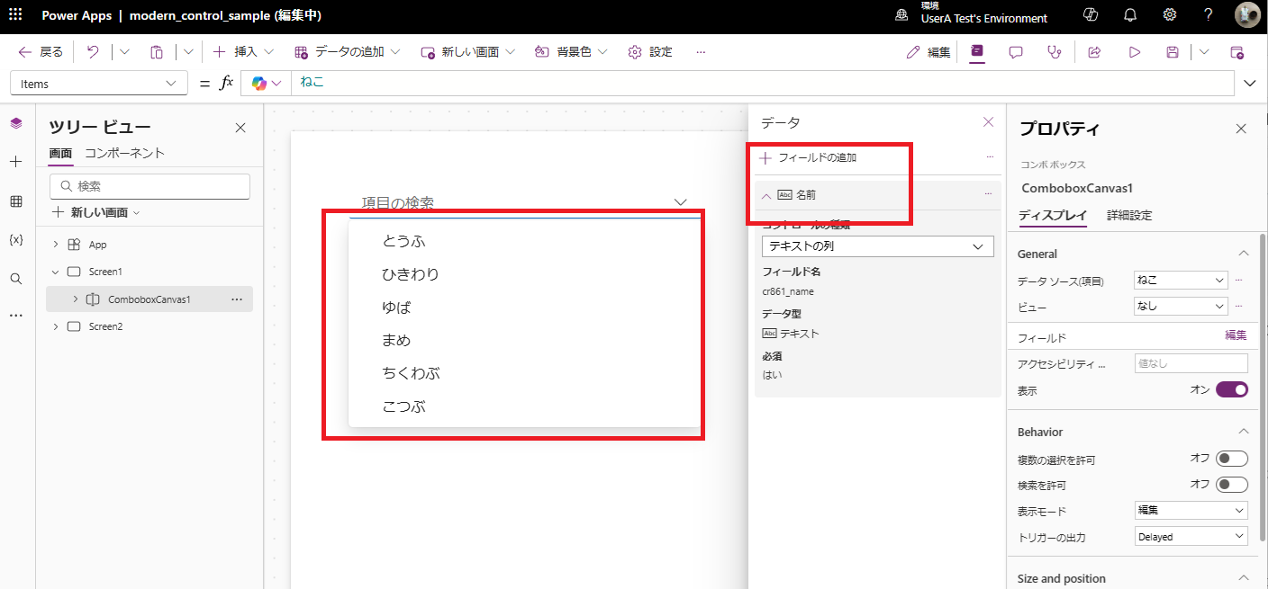
Task: Open the data table icon in left sidebar
Action: pyautogui.click(x=16, y=201)
